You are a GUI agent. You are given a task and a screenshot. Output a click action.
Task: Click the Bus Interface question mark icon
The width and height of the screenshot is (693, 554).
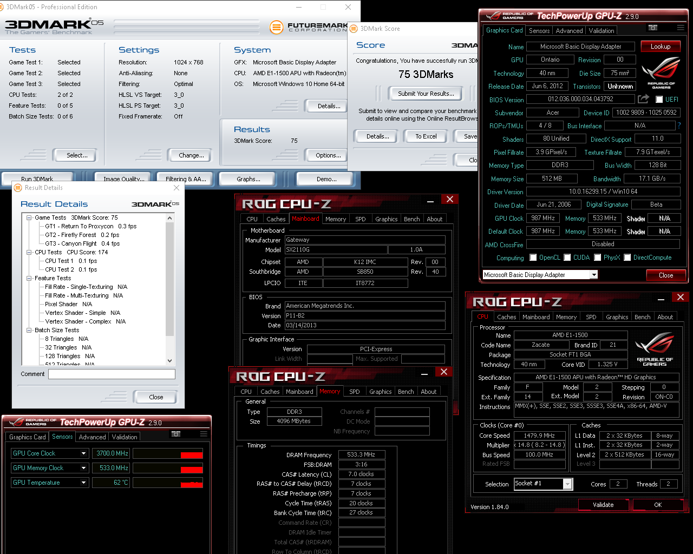(x=679, y=126)
